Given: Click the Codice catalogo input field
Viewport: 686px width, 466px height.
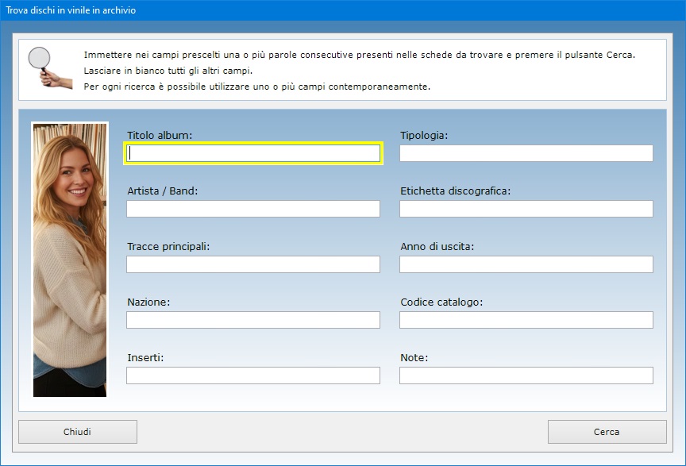Looking at the screenshot, I should [526, 320].
